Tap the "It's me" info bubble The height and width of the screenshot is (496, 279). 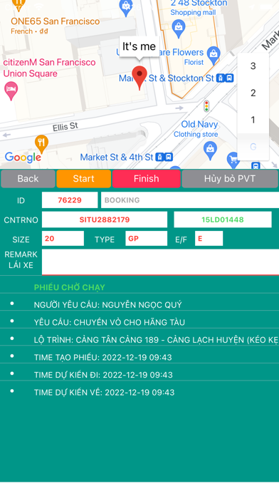coord(139,46)
